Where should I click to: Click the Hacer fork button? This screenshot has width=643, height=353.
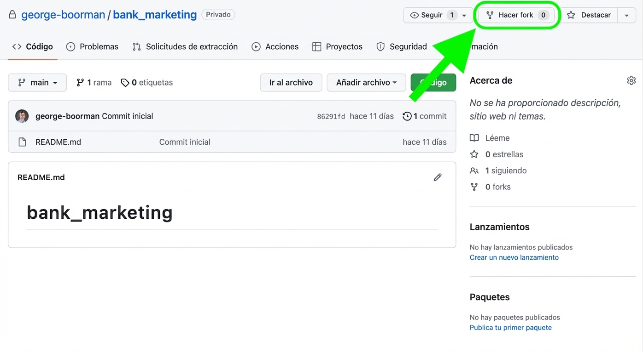[x=516, y=15]
